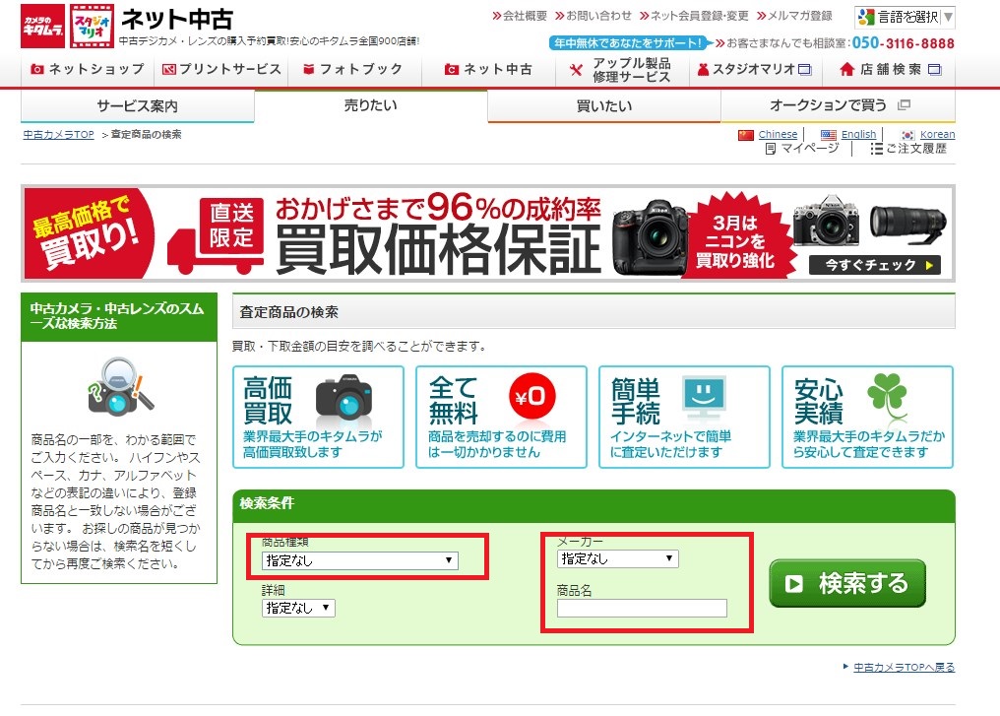1000x716 pixels.
Task: Click the US flag icon
Action: click(x=828, y=135)
